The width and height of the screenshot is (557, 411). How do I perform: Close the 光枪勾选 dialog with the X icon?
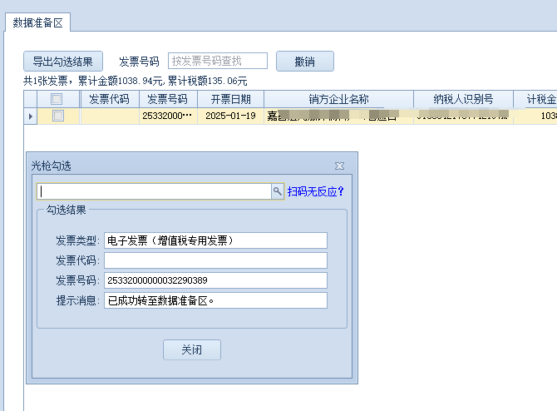click(339, 166)
